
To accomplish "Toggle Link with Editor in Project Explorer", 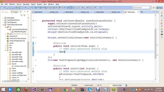I will click(x=24, y=15).
